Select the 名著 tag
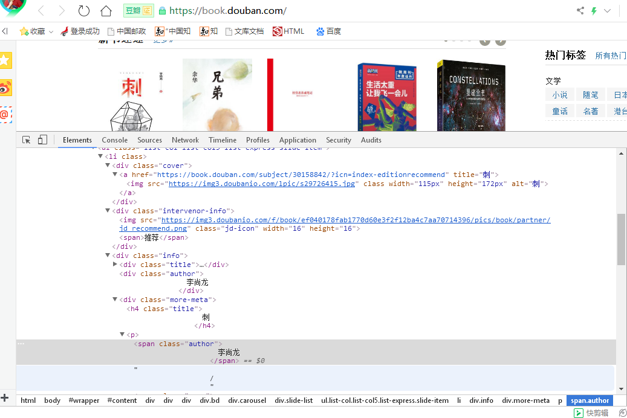The image size is (627, 418). click(590, 111)
